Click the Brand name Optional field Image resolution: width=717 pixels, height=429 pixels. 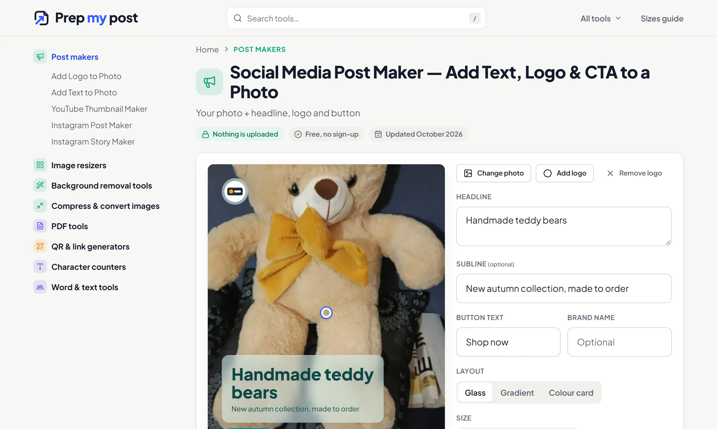(619, 342)
